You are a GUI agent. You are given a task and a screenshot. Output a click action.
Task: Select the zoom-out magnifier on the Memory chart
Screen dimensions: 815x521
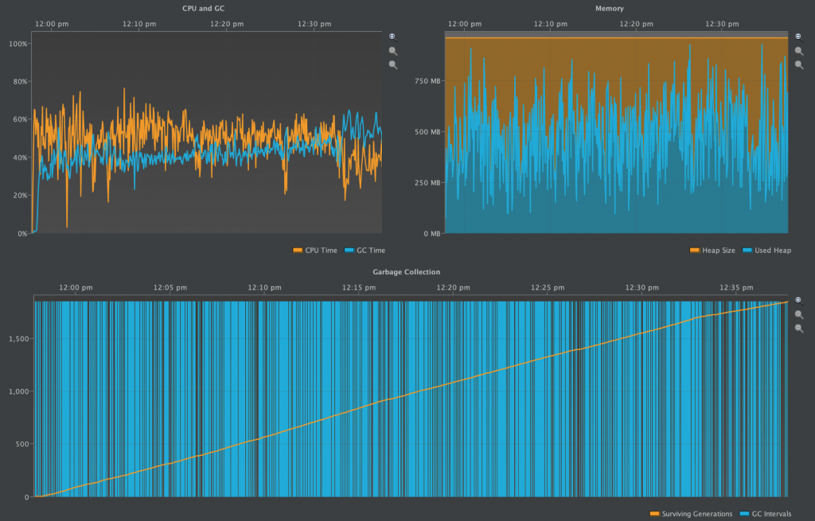[x=799, y=64]
